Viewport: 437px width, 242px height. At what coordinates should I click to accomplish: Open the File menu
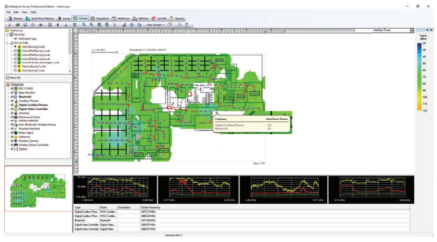8,12
